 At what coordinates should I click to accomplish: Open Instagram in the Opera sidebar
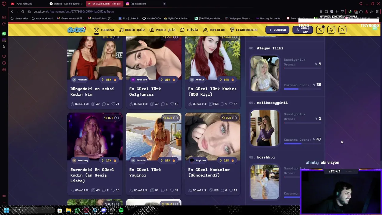click(x=4, y=40)
